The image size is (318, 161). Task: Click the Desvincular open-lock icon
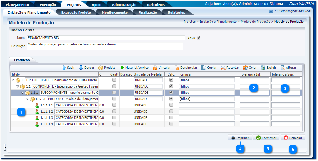(177, 68)
